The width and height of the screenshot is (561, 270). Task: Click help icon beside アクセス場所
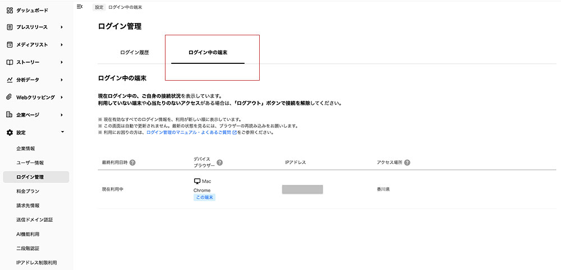pos(407,162)
